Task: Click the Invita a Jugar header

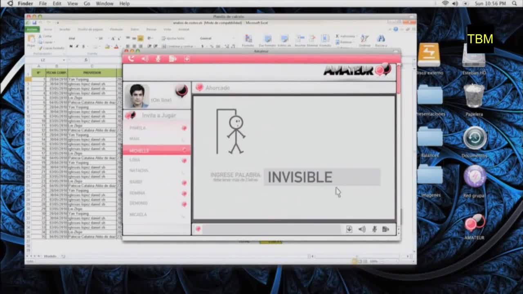Action: [159, 116]
